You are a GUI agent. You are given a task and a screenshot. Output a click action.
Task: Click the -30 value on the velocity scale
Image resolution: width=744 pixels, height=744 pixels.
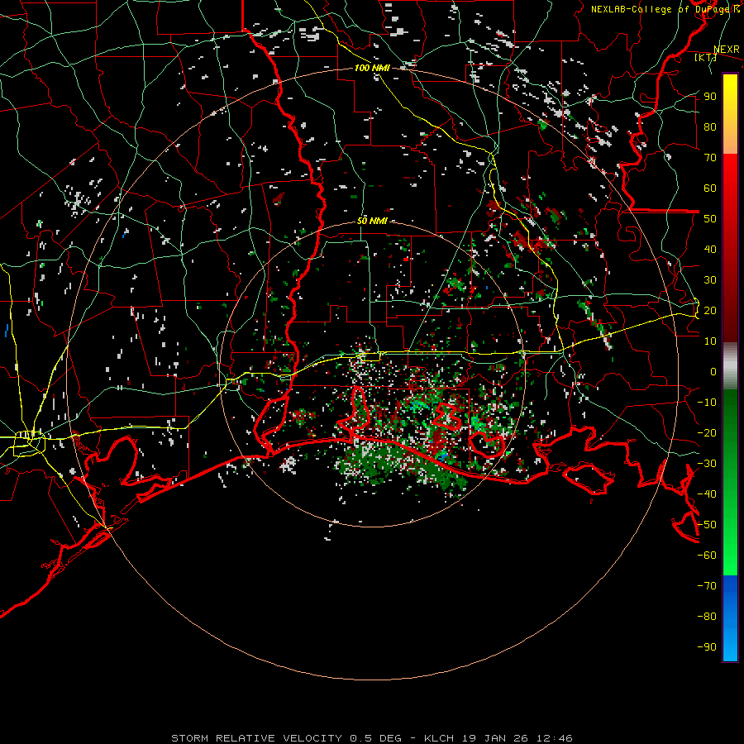(x=707, y=464)
